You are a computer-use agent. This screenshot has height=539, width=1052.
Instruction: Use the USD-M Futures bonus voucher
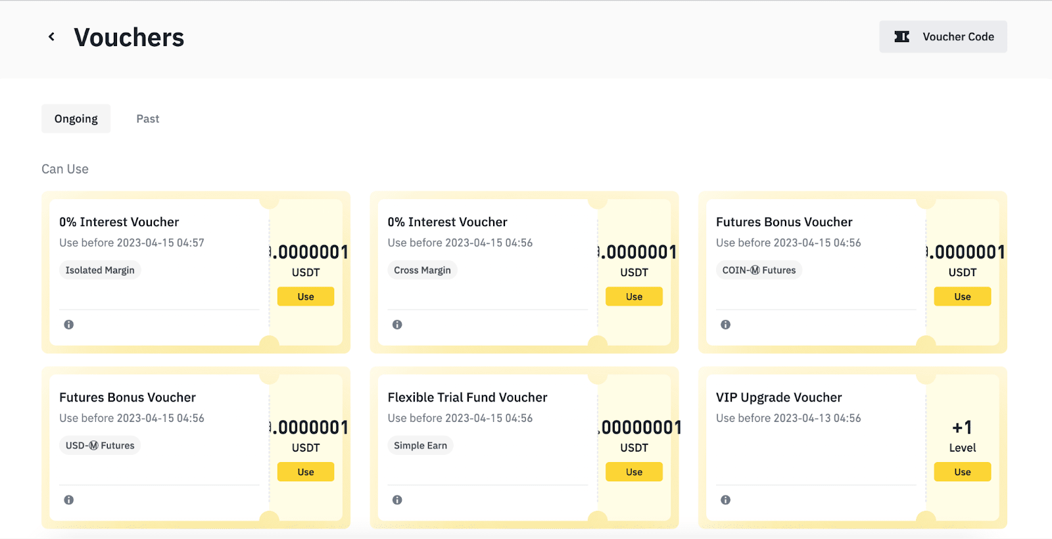tap(306, 472)
